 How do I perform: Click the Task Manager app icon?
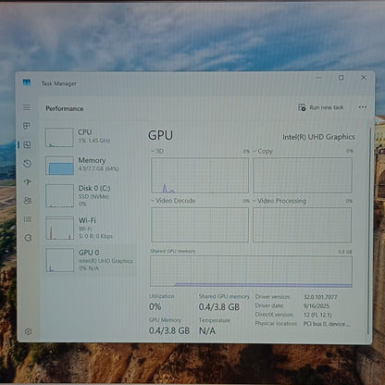coord(27,82)
